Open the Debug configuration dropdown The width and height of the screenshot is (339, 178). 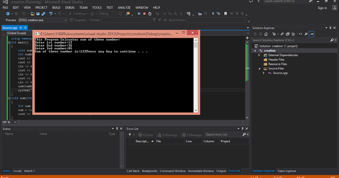pyautogui.click(x=107, y=14)
